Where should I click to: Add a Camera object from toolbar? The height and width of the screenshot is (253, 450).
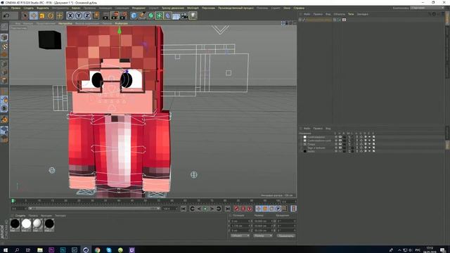pyautogui.click(x=184, y=15)
